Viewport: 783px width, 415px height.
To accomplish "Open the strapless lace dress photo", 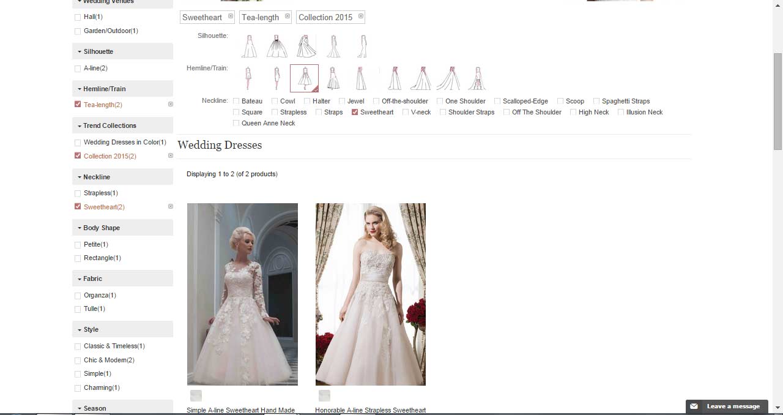I will [x=370, y=294].
